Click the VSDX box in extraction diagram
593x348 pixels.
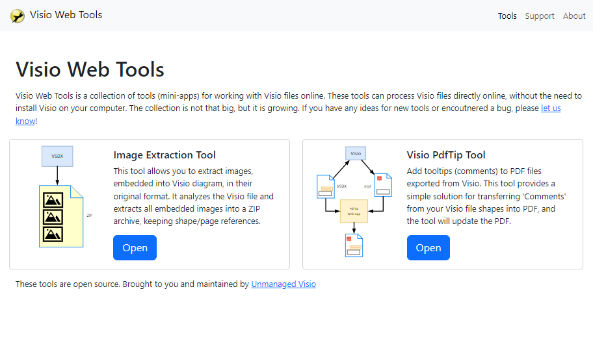(x=57, y=156)
